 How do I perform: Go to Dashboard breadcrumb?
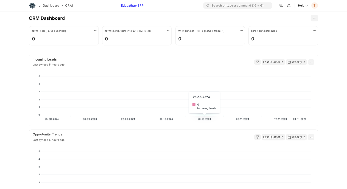51,6
